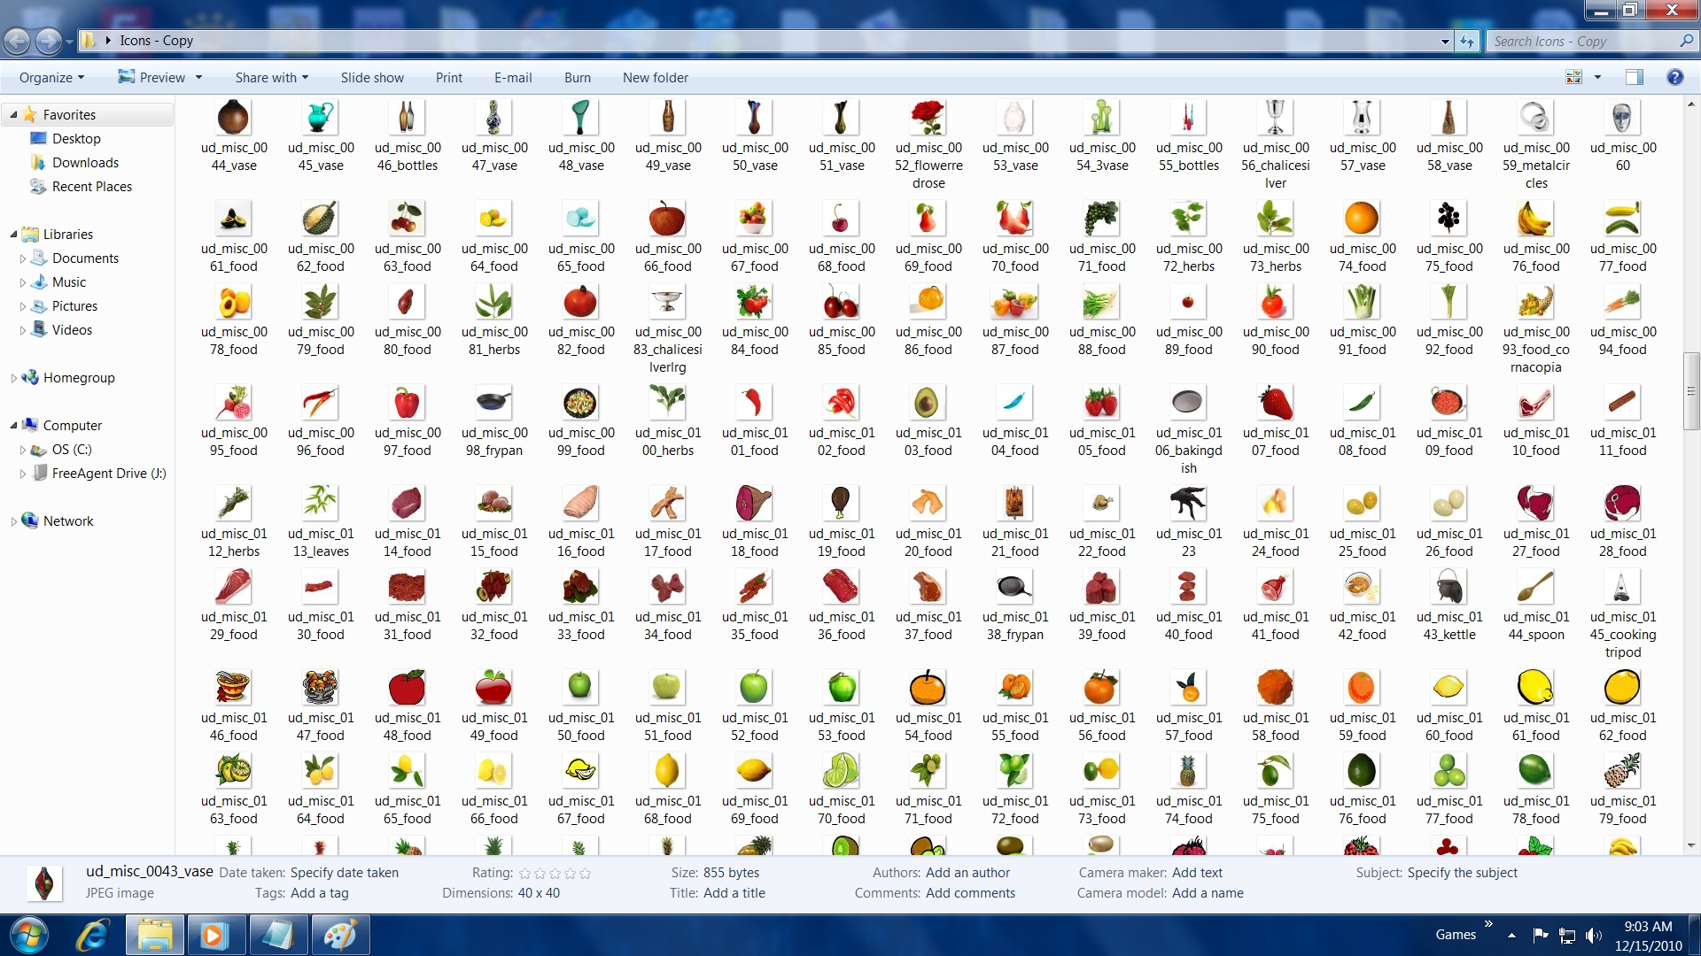Expand the Organize dropdown menu
Screen dimensions: 1701x956
point(51,78)
